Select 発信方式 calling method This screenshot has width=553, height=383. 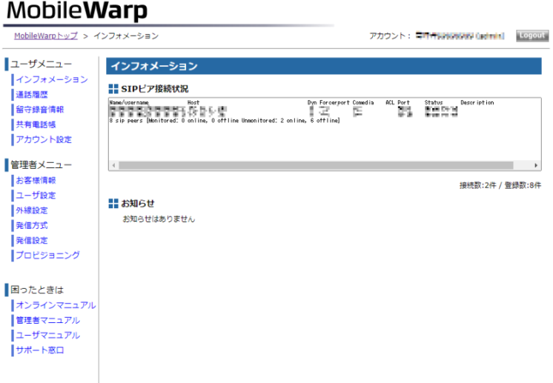[x=32, y=225]
